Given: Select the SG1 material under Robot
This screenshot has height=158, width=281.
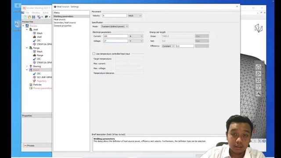Looking at the screenshot, I should tap(44, 77).
